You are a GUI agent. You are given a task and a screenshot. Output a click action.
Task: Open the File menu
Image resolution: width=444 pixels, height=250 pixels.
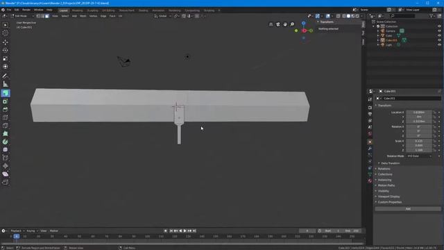point(9,10)
